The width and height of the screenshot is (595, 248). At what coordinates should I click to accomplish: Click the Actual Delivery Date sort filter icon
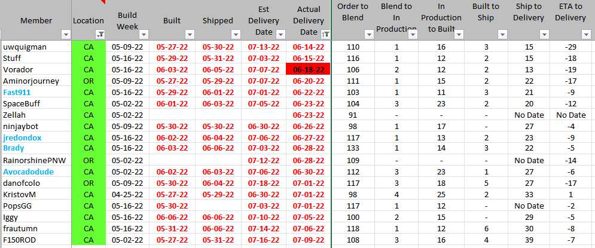coord(325,34)
